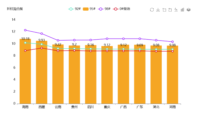199x120 pixels.
Task: Select the 广西 x-axis label
Action: [123, 107]
